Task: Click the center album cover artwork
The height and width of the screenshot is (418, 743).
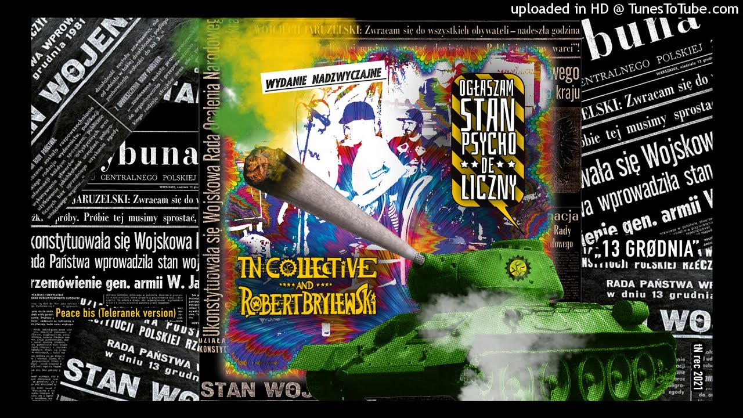Action: point(390,208)
